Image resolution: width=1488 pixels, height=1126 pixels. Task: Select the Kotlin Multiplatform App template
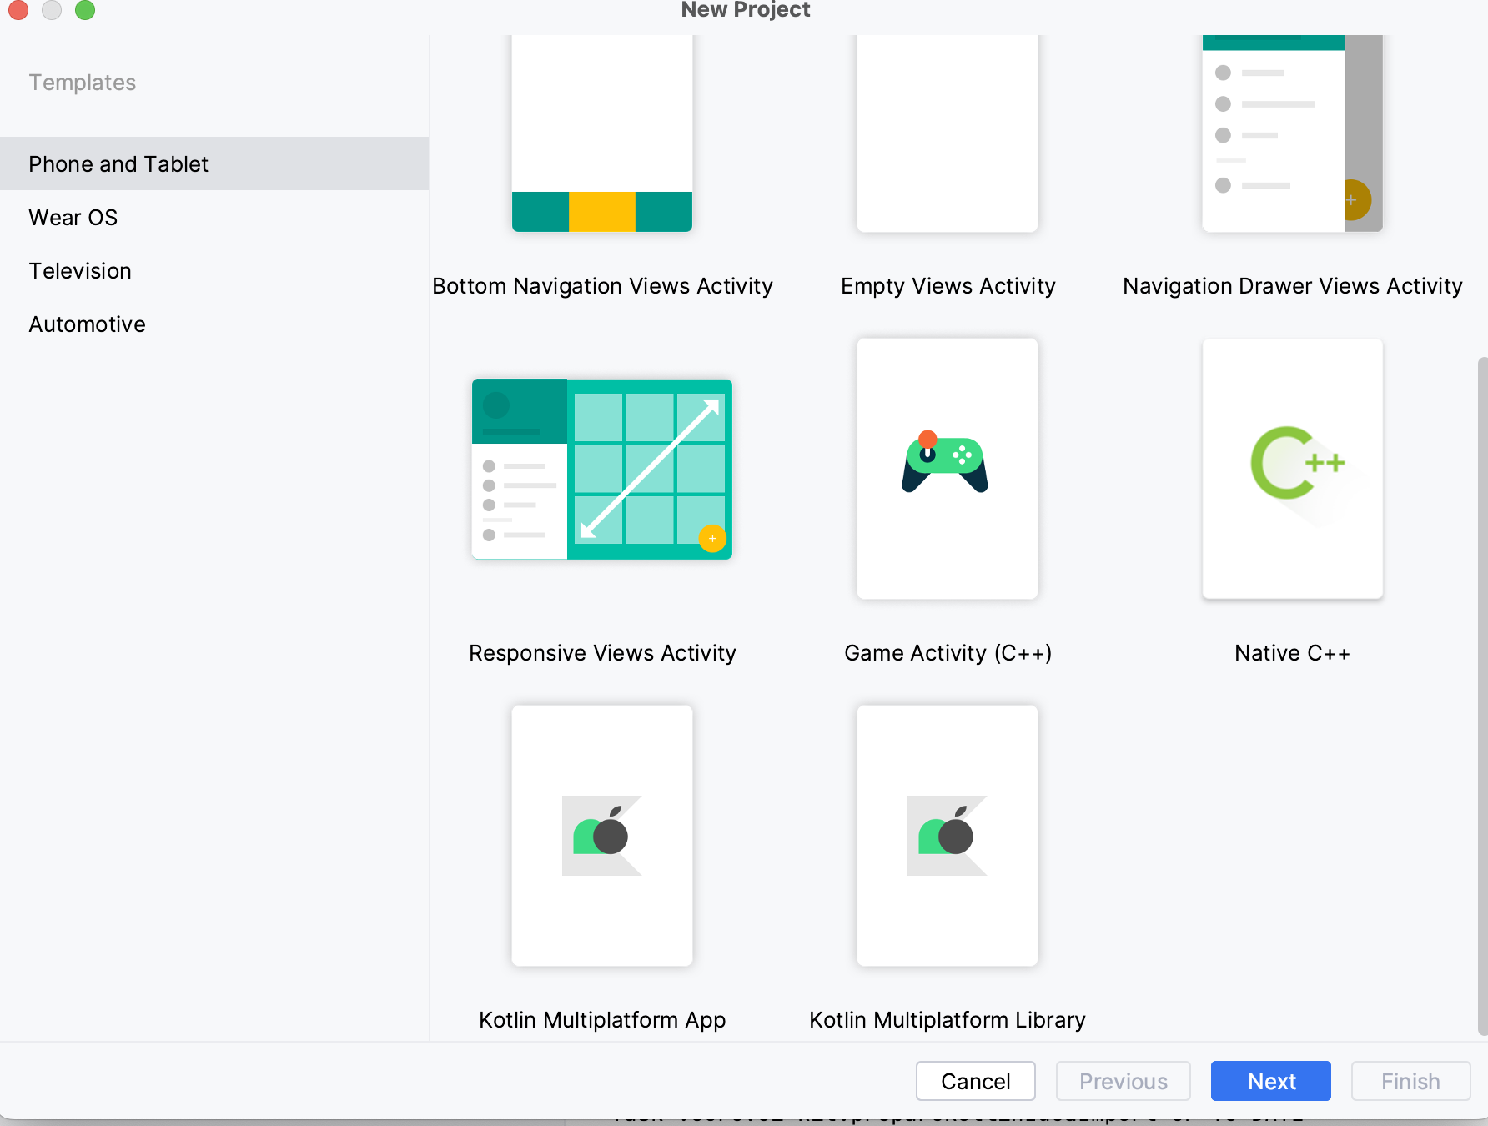click(601, 835)
